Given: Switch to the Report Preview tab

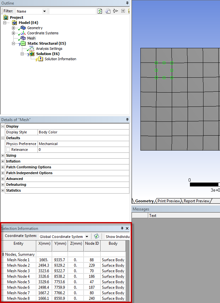Looking at the screenshot, I should click(196, 201).
